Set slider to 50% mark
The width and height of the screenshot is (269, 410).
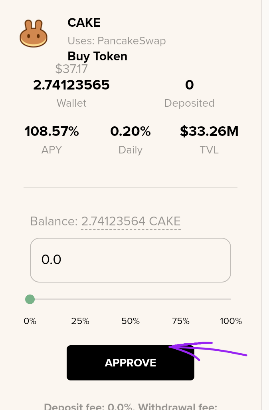131,299
